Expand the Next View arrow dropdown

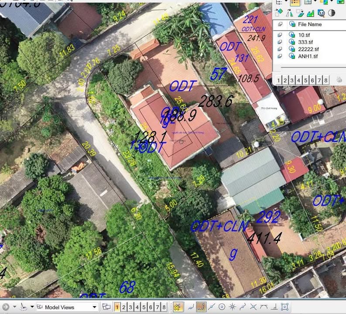14,307
